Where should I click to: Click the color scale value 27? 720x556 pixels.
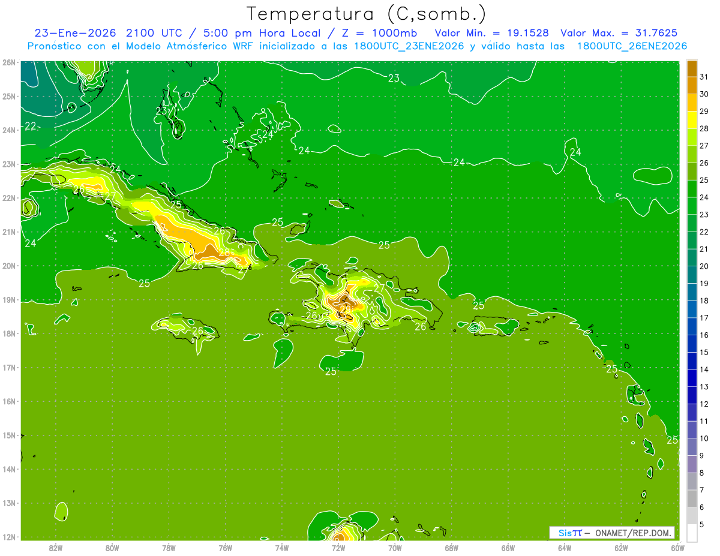[x=704, y=146]
